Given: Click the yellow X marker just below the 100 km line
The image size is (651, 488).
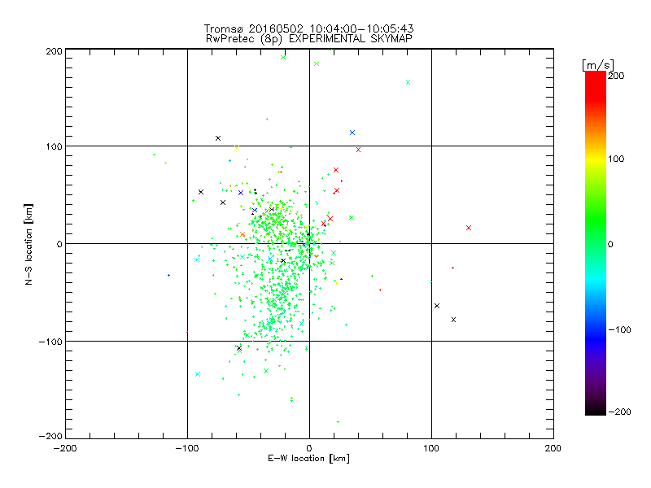Looking at the screenshot, I should tap(237, 148).
